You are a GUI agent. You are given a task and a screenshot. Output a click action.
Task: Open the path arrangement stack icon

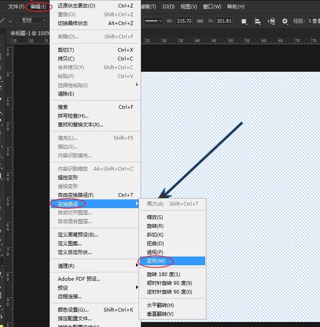click(272, 21)
